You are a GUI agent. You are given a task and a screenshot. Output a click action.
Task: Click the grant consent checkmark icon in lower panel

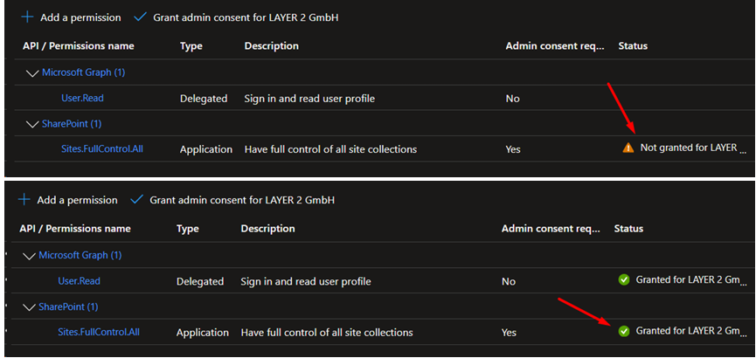pos(137,200)
